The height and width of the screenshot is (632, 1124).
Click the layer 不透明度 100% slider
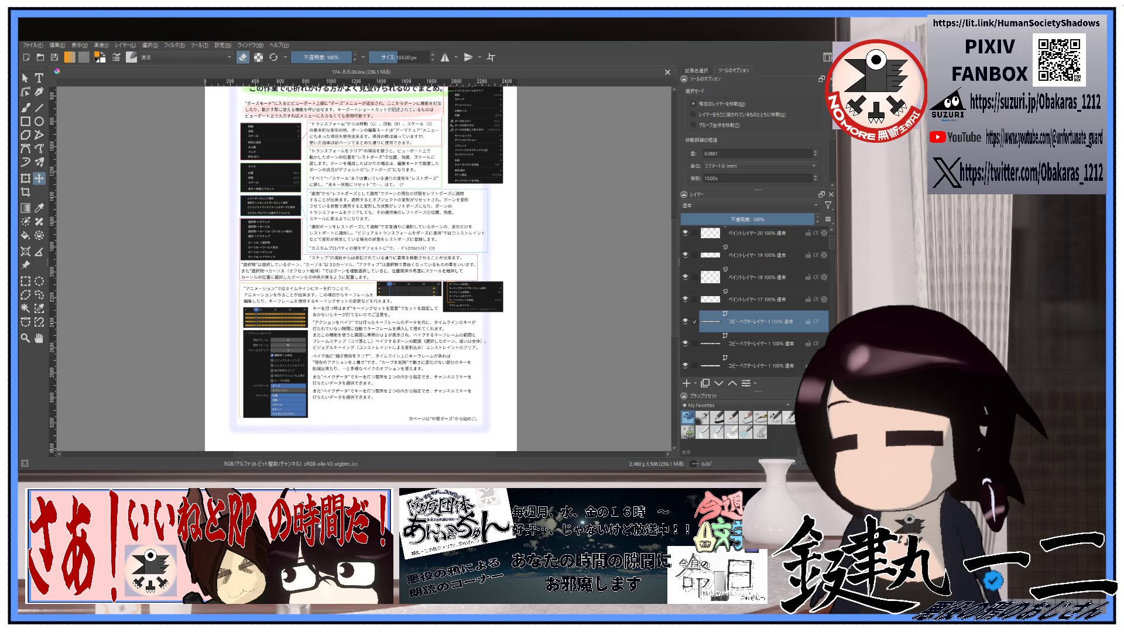(x=748, y=219)
